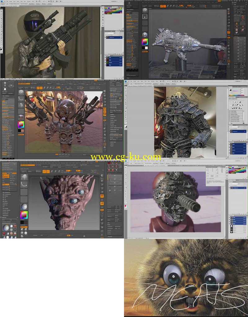This screenshot has height=317, width=248.
Task: Open Window menu in gun-holder Photoshop window
Action: [x=29, y=2]
